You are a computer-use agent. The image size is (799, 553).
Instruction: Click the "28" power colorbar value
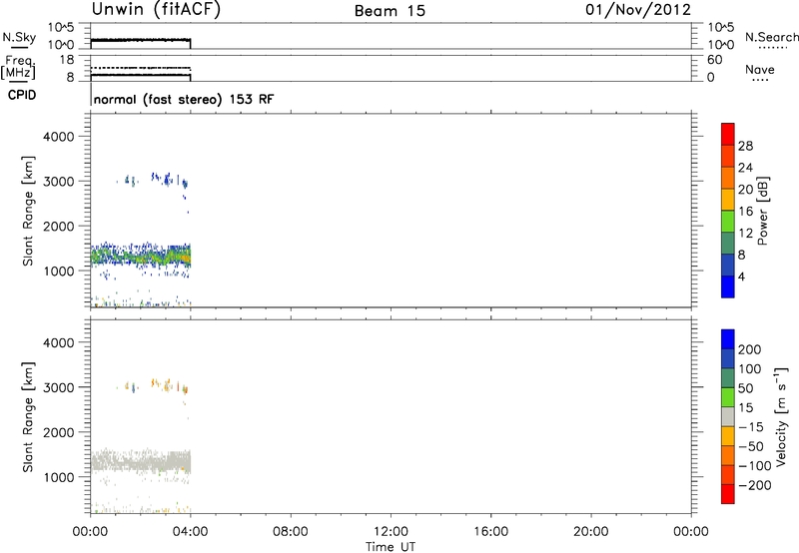tap(745, 146)
